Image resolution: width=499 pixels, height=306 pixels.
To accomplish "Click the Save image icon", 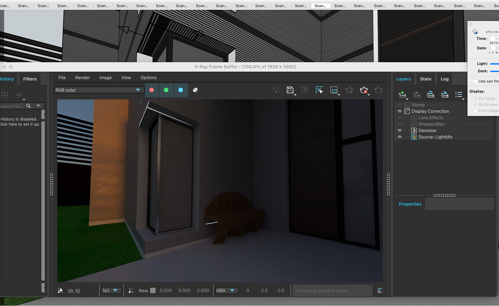I will (x=290, y=90).
